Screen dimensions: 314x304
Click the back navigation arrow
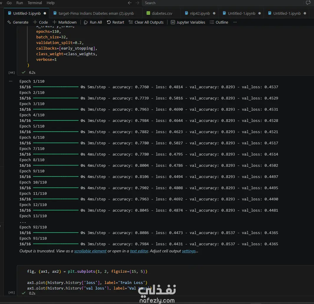pyautogui.click(x=129, y=3)
